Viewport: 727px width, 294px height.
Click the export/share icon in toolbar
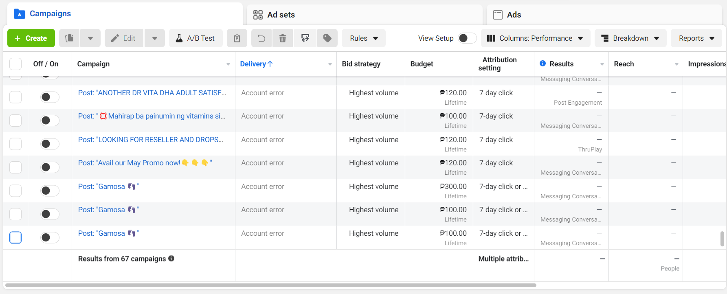(305, 38)
